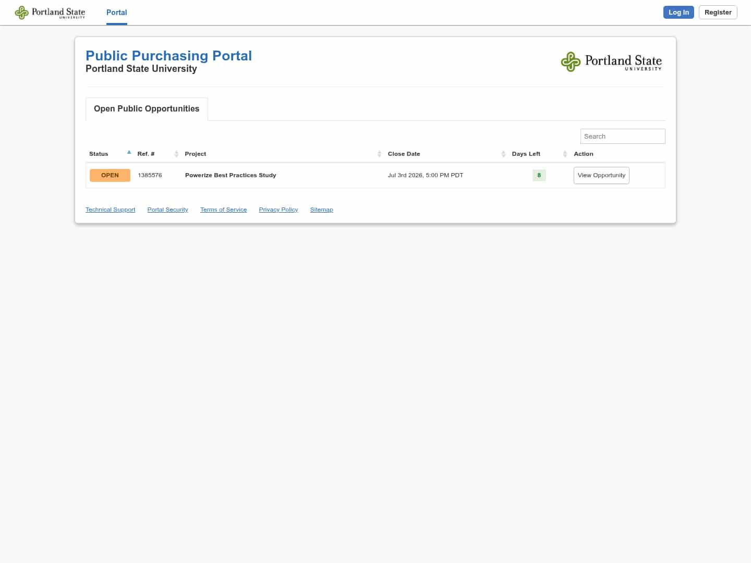Open View Opportunity for the Powerize study

[601, 175]
